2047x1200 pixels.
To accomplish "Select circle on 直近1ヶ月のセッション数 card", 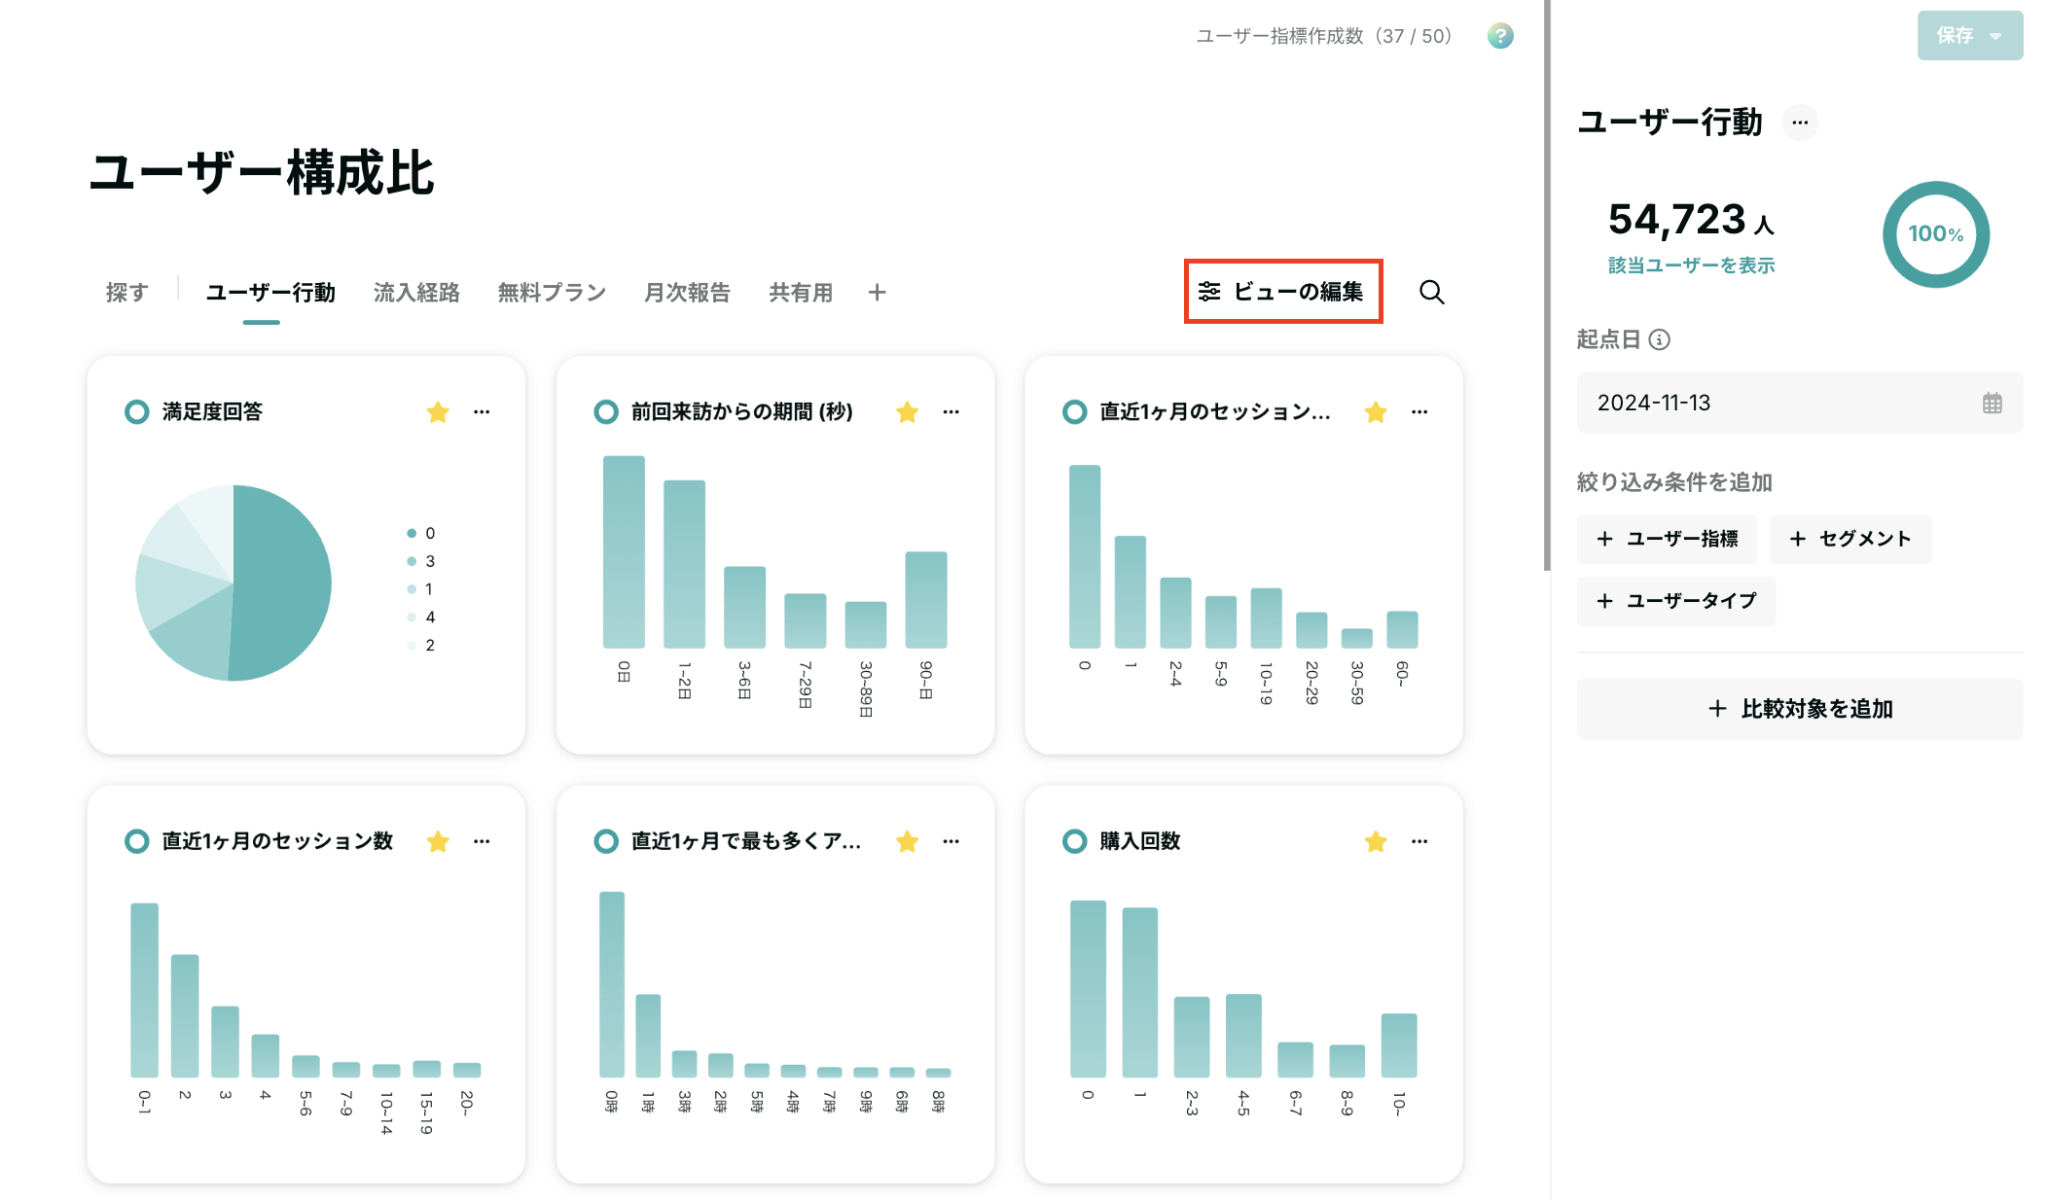I will [137, 841].
